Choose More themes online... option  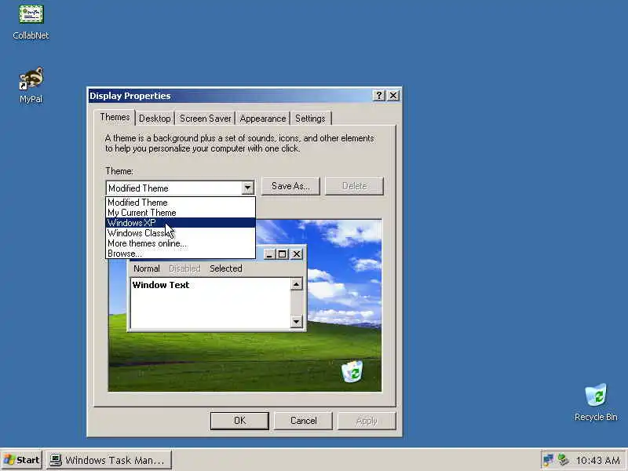click(181, 243)
